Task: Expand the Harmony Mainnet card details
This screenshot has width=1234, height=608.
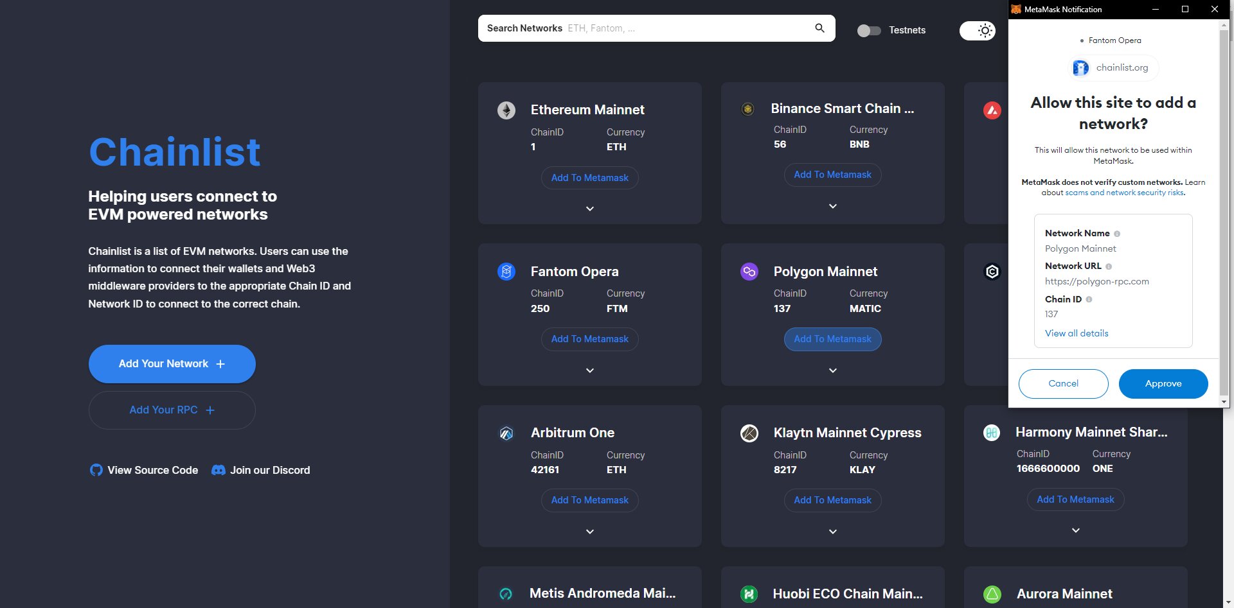Action: [1076, 530]
